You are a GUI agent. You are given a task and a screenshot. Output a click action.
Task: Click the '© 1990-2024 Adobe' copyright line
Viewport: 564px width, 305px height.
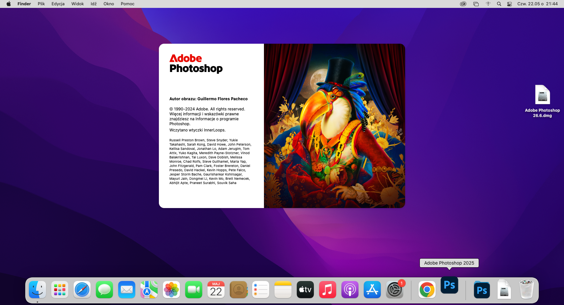pos(207,109)
